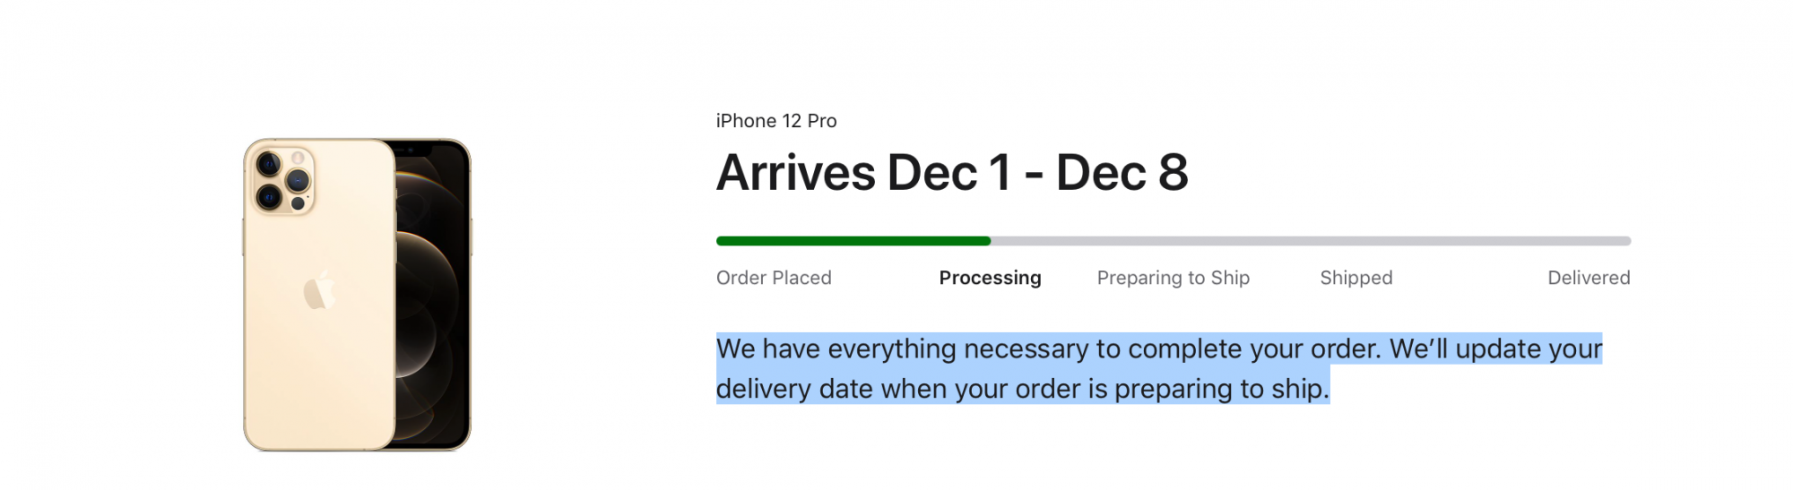Select the "Order Placed" status step
Screen dimensions: 1793x490
coord(774,278)
